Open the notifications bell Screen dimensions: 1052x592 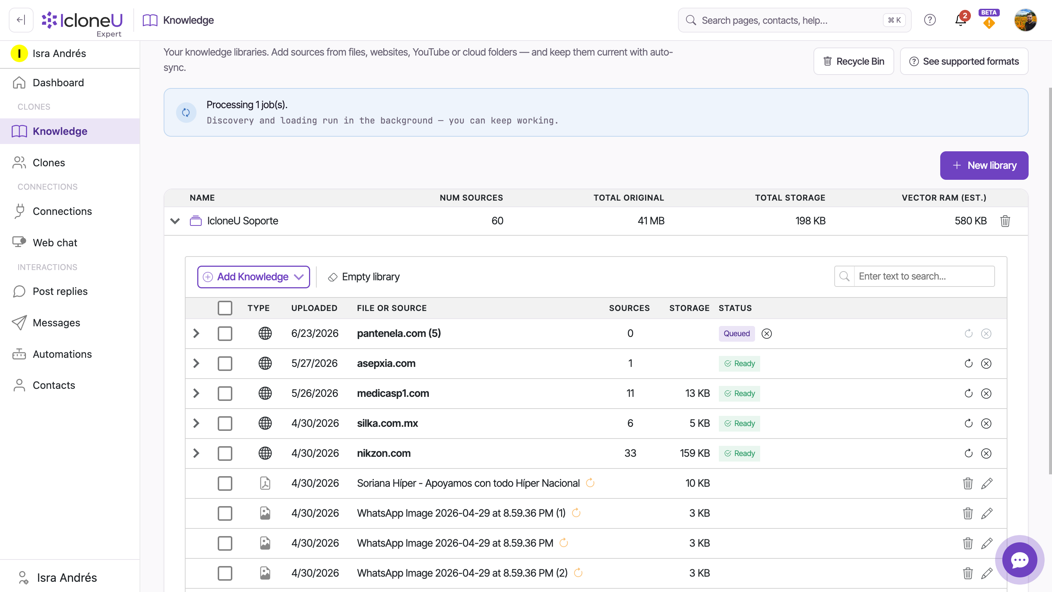[961, 20]
